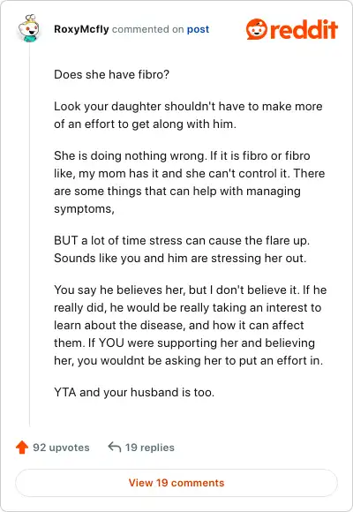
Task: Collapse the comment using the vertical thread line
Action: [x=30, y=235]
